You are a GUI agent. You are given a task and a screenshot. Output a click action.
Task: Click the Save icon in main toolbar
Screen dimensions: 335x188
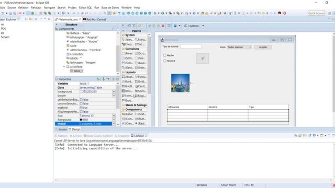click(x=10, y=13)
